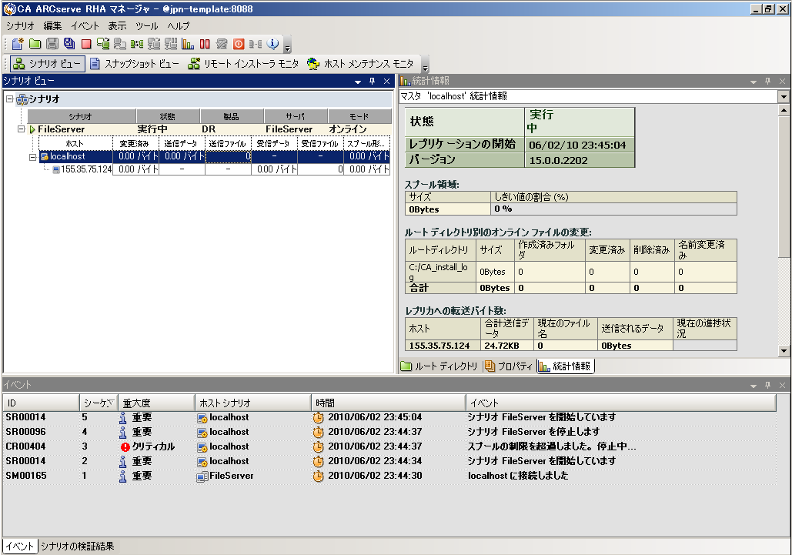The image size is (792, 555).
Task: Open the マスタ 'localhost' 統計情報 dropdown
Action: coord(783,97)
